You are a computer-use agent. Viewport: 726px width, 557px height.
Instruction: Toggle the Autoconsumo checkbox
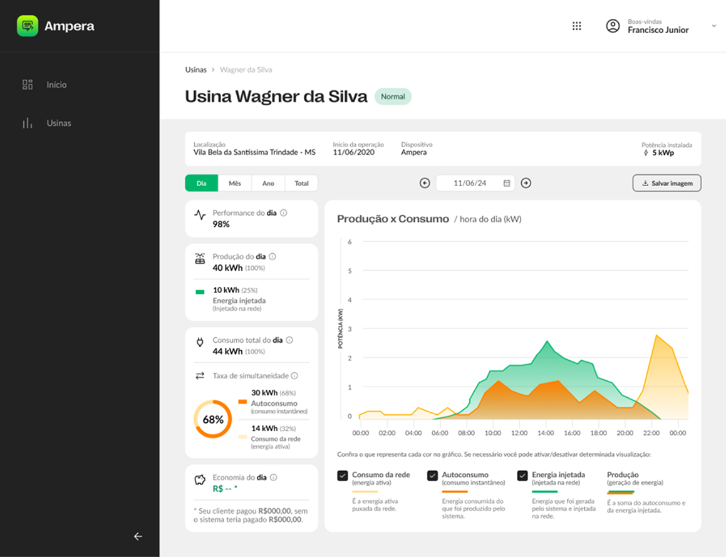point(432,476)
